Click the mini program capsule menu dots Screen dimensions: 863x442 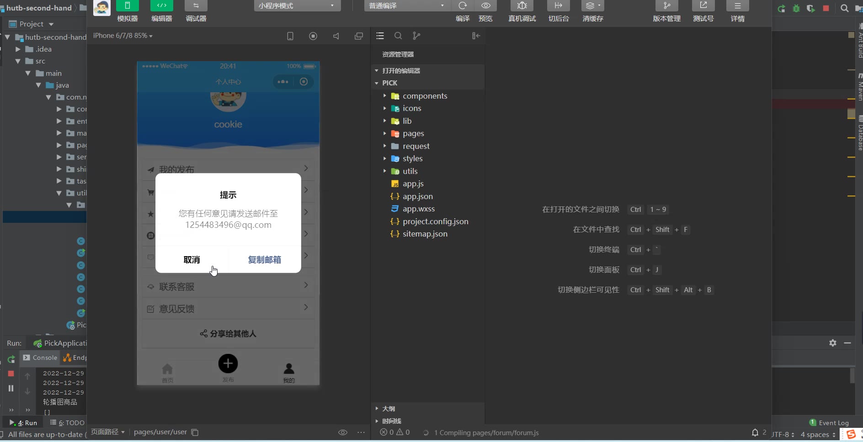point(283,82)
